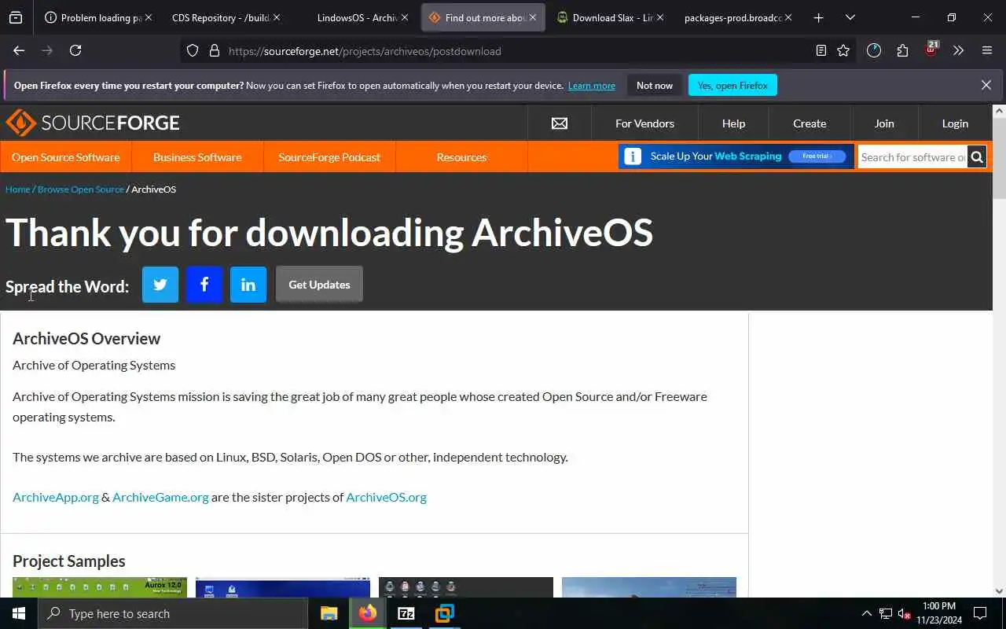1006x629 pixels.
Task: Open Windows Start menu
Action: pos(19,613)
